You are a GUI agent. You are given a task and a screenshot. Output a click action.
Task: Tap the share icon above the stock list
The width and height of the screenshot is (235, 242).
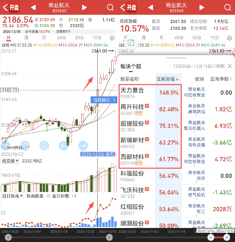click(131, 43)
